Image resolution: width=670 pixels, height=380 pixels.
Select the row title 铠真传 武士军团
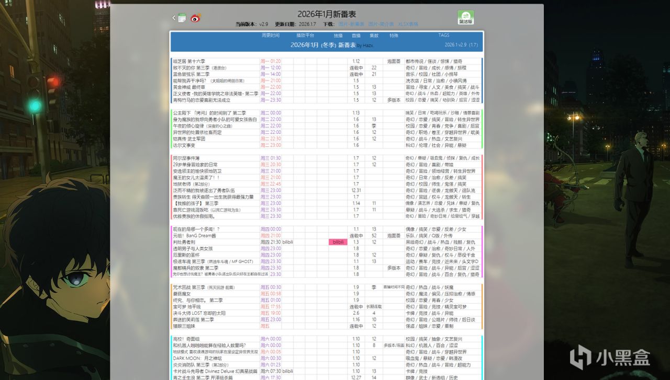coord(189,139)
